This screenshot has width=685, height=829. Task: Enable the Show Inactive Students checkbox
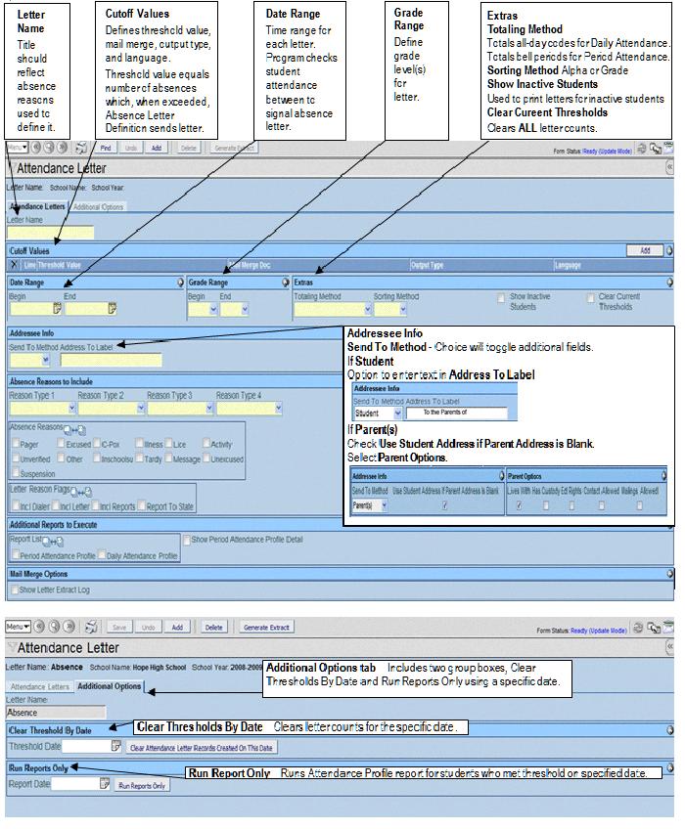tap(501, 297)
